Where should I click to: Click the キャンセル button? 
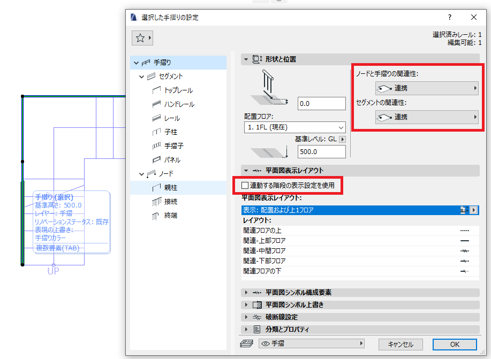click(x=401, y=345)
